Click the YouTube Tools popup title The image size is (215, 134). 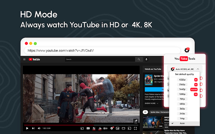pyautogui.click(x=184, y=59)
